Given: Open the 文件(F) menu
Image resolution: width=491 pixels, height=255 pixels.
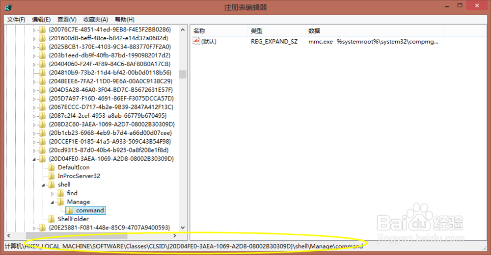Looking at the screenshot, I should coord(16,20).
